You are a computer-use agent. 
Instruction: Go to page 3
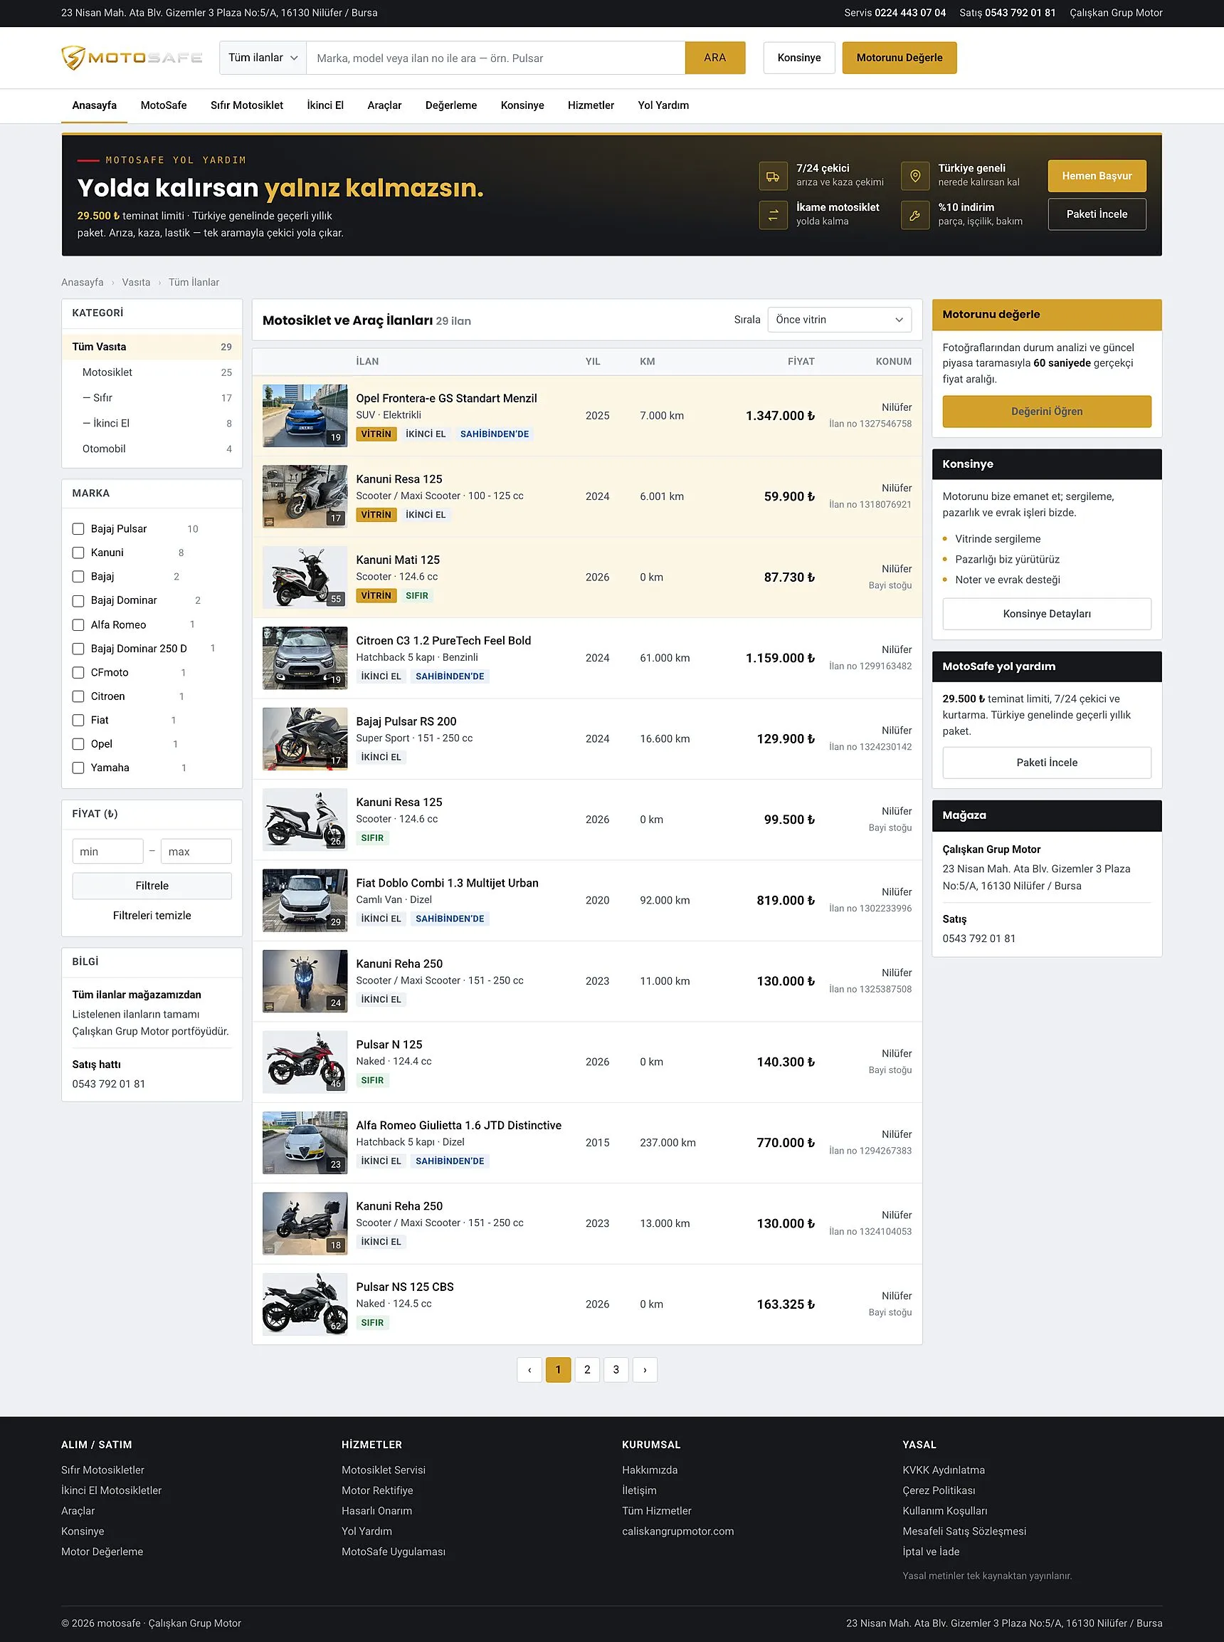pos(616,1370)
